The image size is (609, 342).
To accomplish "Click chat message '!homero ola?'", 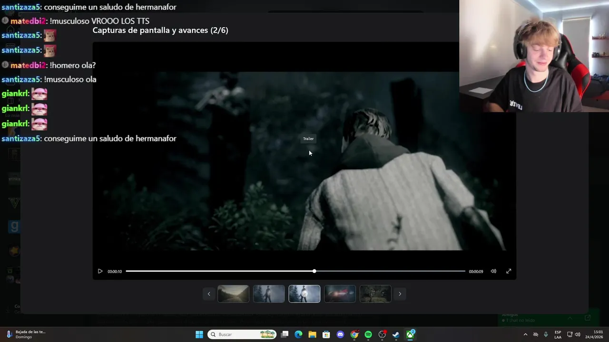I will pyautogui.click(x=73, y=65).
